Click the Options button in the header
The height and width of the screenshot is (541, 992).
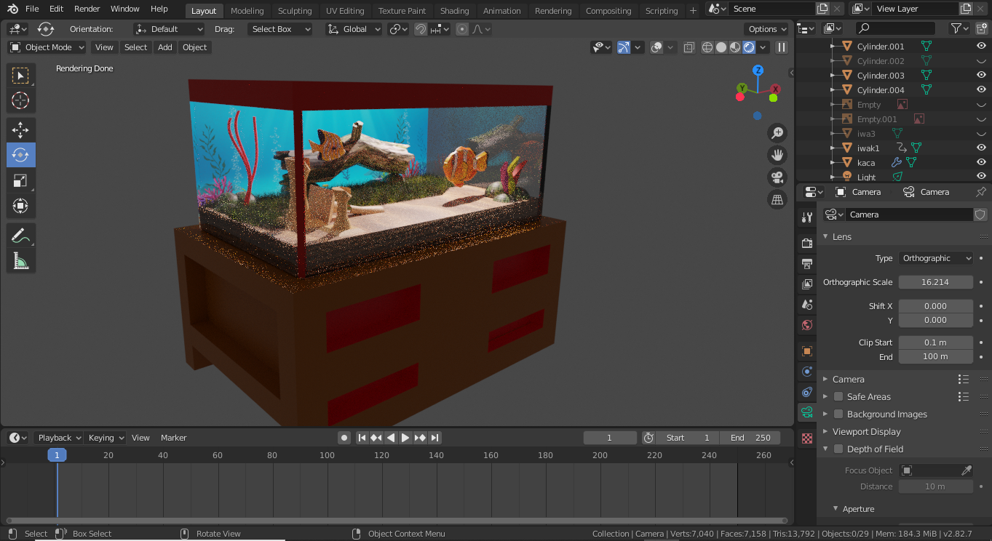[766, 28]
